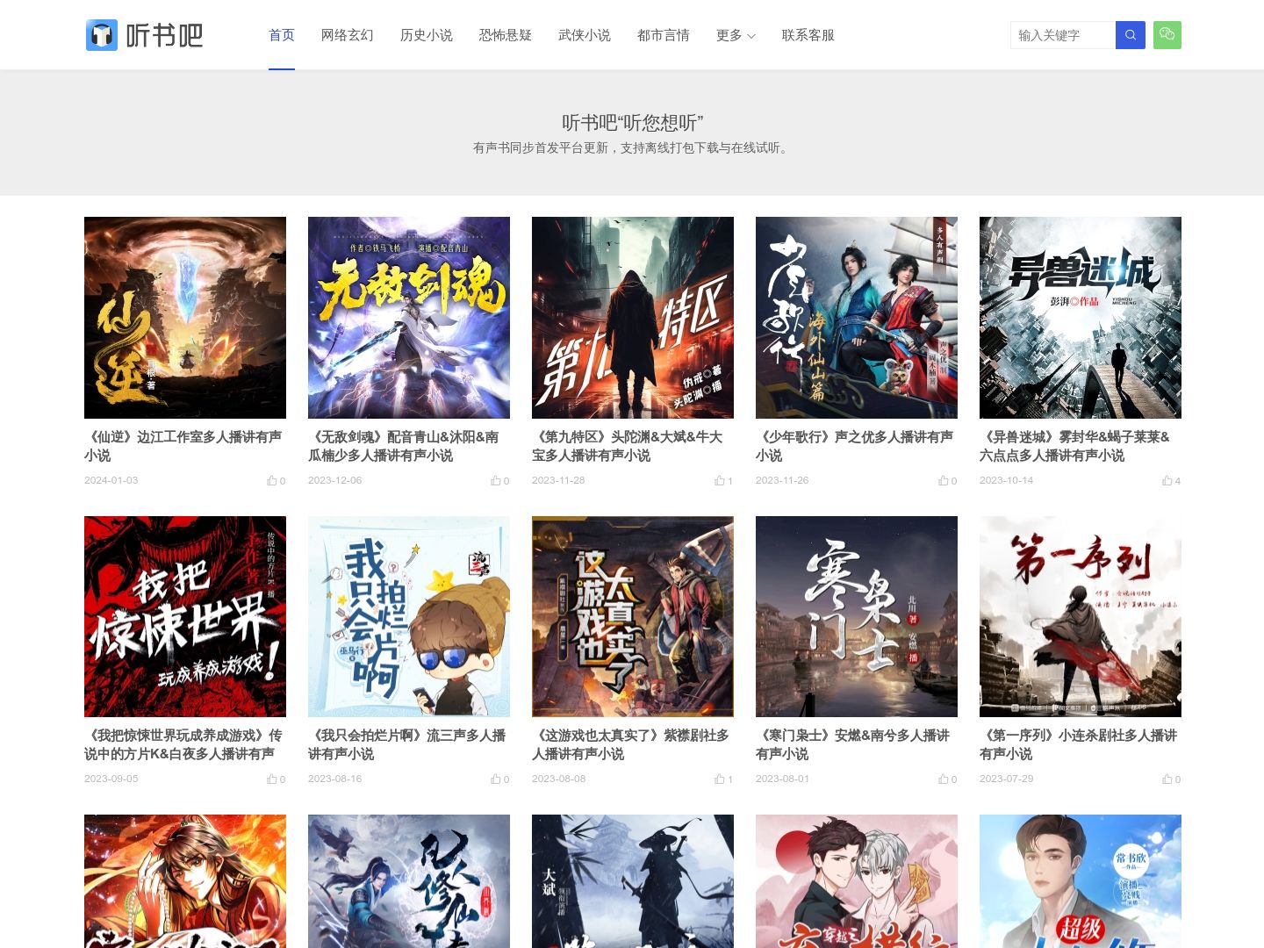Open the 《第九特区》头陀渊 title link
1264x948 pixels.
[x=628, y=446]
